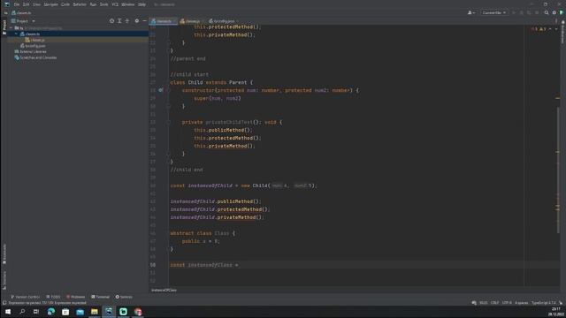Click the CRLF line separator status
This screenshot has height=318, width=566.
point(494,303)
